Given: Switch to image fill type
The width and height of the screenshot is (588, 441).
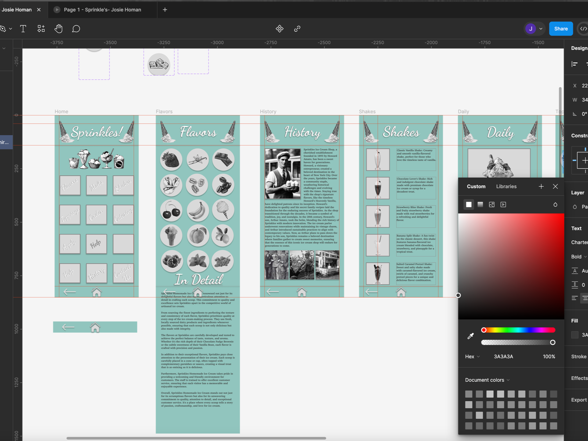Looking at the screenshot, I should coord(491,205).
